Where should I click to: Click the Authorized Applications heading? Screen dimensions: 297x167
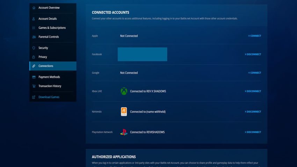coord(114,157)
